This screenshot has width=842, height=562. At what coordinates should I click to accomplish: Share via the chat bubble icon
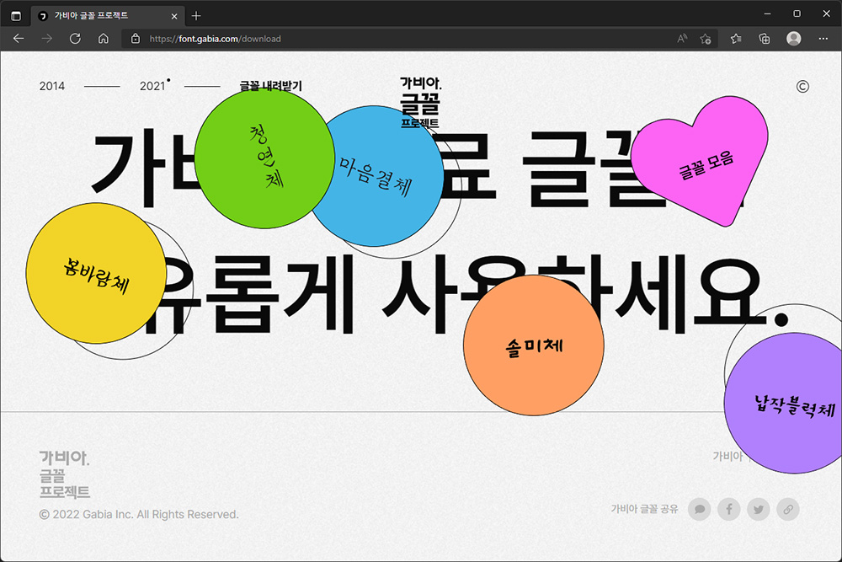699,509
